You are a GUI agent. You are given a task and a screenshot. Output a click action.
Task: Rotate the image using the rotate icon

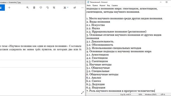tap(47, 7)
